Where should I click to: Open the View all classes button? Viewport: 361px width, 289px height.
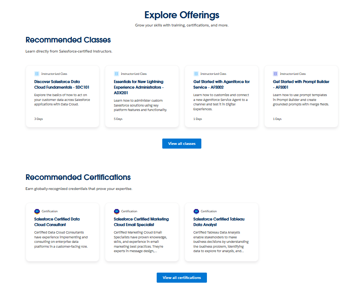click(x=182, y=144)
